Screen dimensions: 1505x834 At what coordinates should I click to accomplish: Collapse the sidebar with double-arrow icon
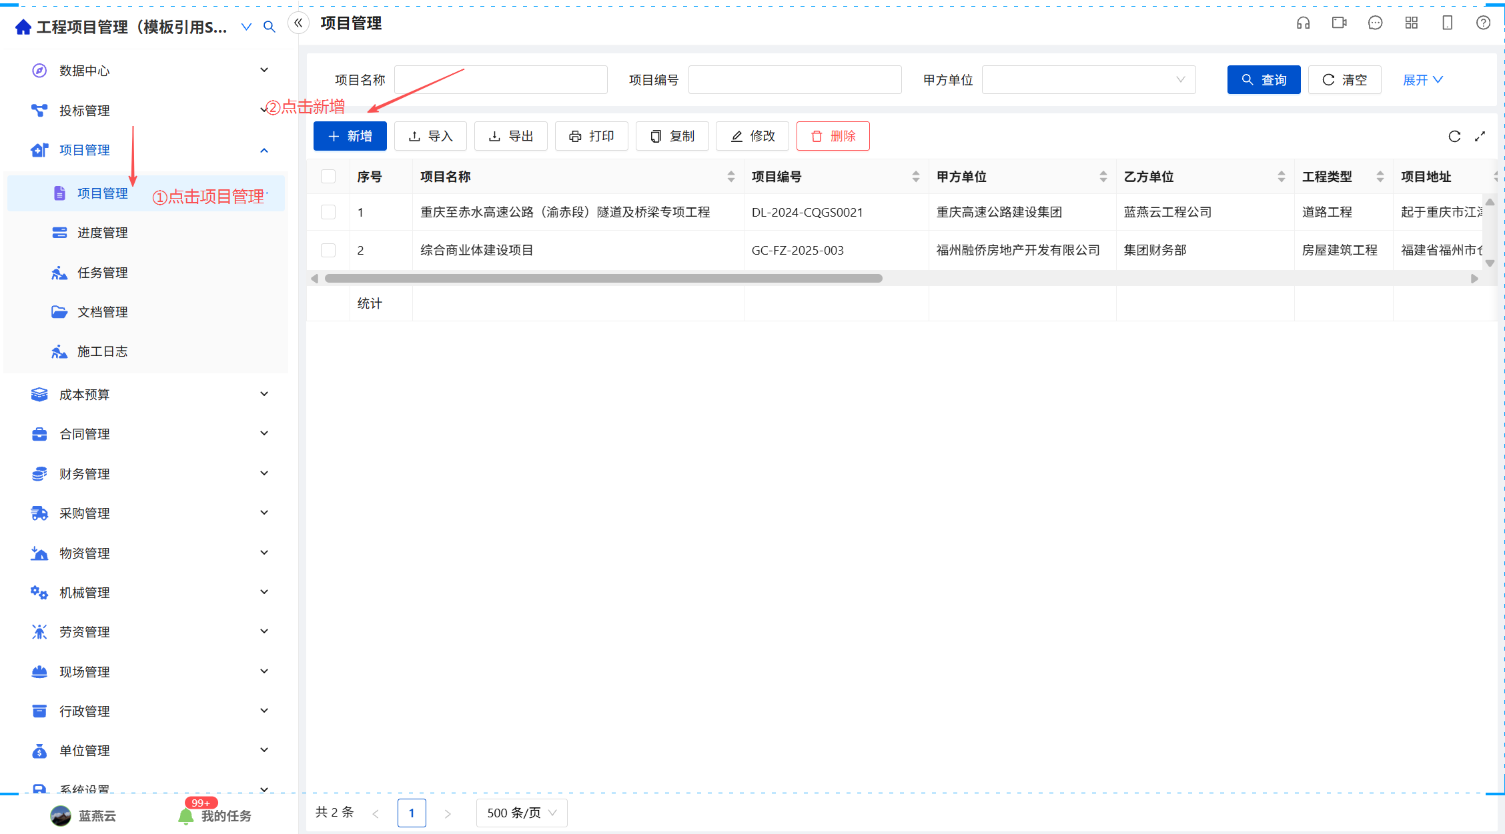298,23
